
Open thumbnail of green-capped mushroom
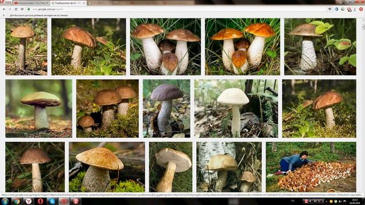pos(39,109)
